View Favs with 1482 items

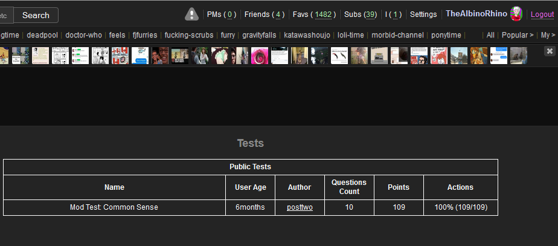pos(314,15)
